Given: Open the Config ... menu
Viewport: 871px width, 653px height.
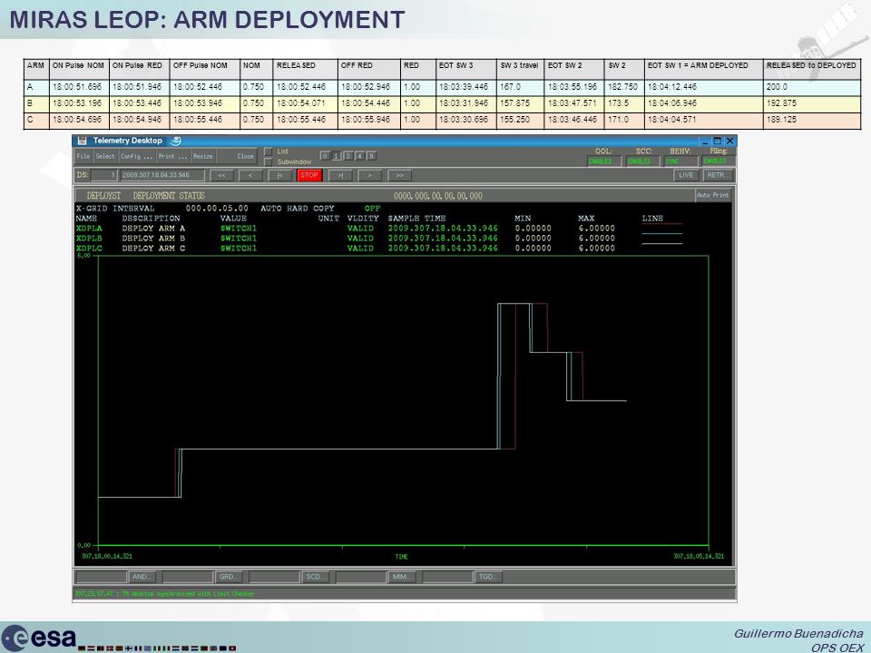Looking at the screenshot, I should point(136,157).
